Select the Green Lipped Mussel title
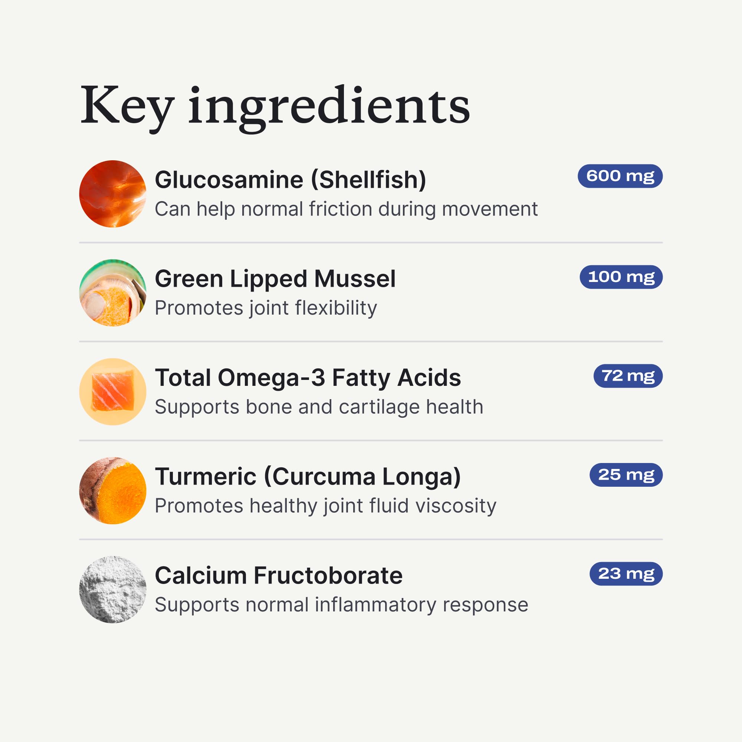 (x=275, y=279)
